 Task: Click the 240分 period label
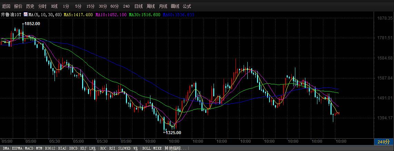pyautogui.click(x=383, y=142)
